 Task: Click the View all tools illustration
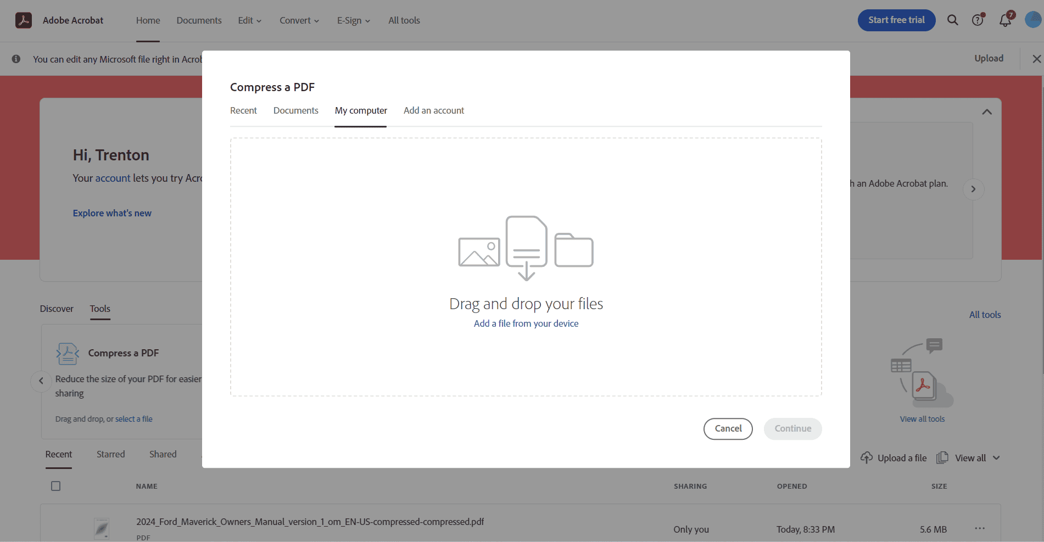pos(923,372)
